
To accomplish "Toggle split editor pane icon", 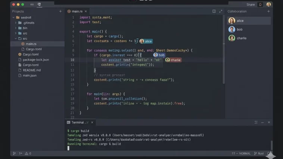I will click(x=214, y=11).
